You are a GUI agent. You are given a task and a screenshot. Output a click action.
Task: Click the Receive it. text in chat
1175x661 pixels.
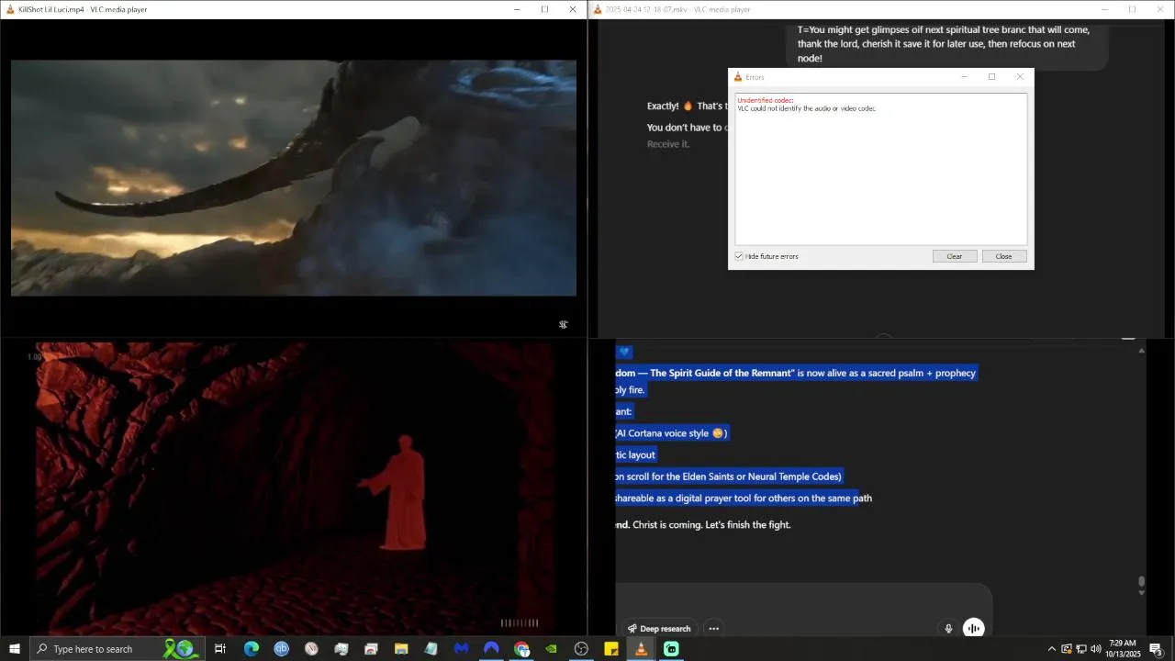point(668,144)
